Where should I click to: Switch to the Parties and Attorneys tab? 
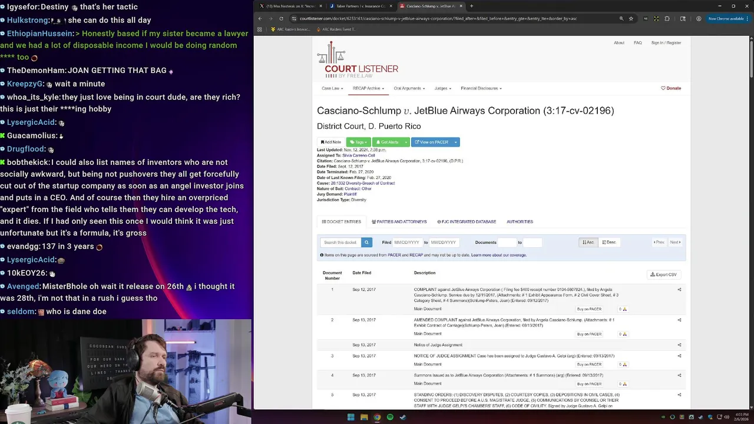[399, 222]
